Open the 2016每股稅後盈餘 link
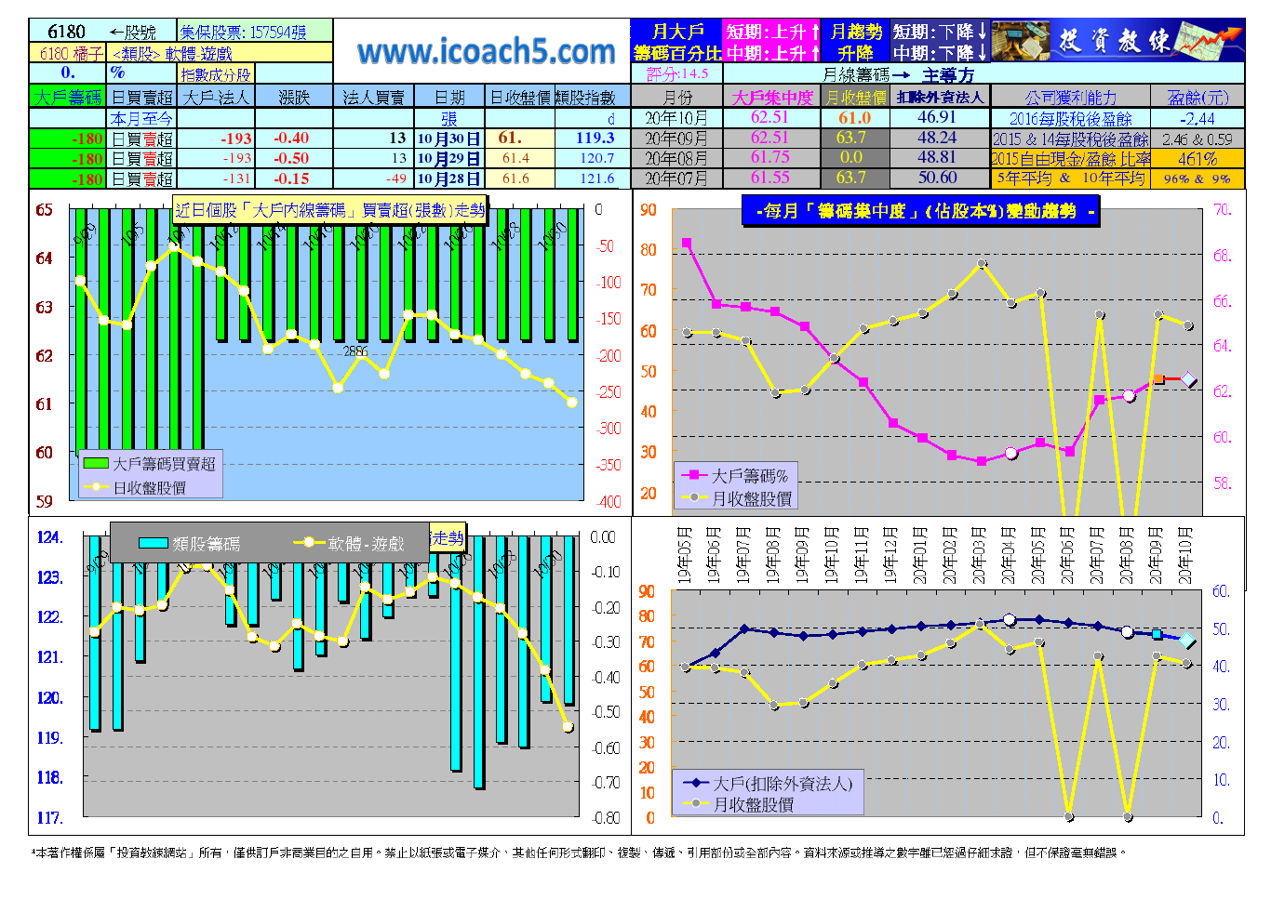 point(1070,118)
